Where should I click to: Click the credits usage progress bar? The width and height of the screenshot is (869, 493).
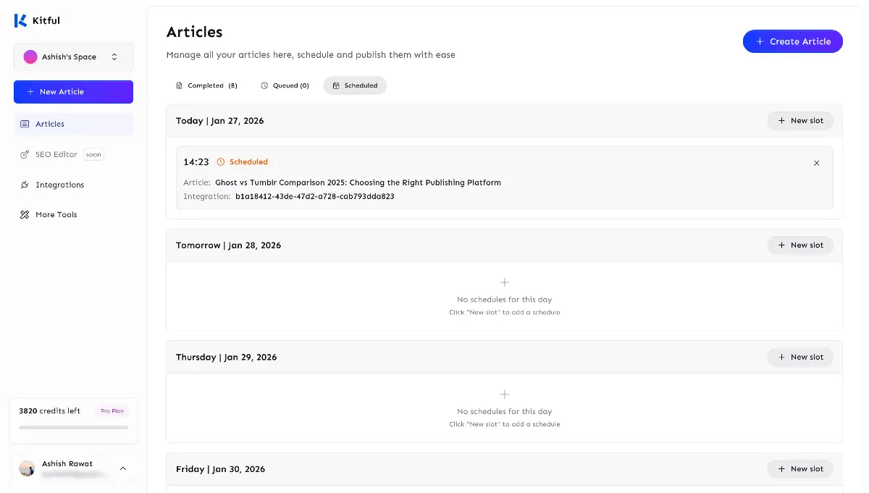coord(72,427)
